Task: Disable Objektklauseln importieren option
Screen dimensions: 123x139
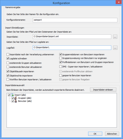Action: click(8, 71)
